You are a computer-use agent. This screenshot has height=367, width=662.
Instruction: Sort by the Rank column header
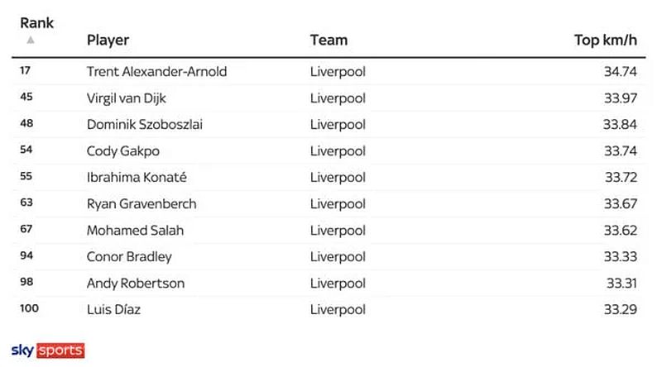coord(36,23)
